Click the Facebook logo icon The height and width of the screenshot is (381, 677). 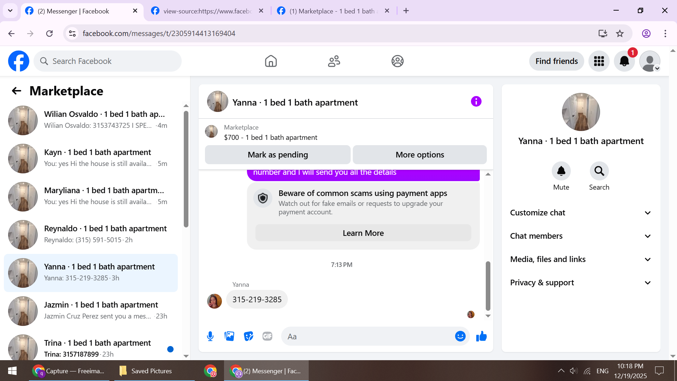pos(19,61)
